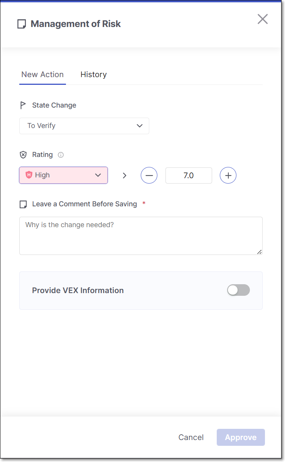Click the 7.0 rating score field
This screenshot has height=462, width=285.
[189, 175]
